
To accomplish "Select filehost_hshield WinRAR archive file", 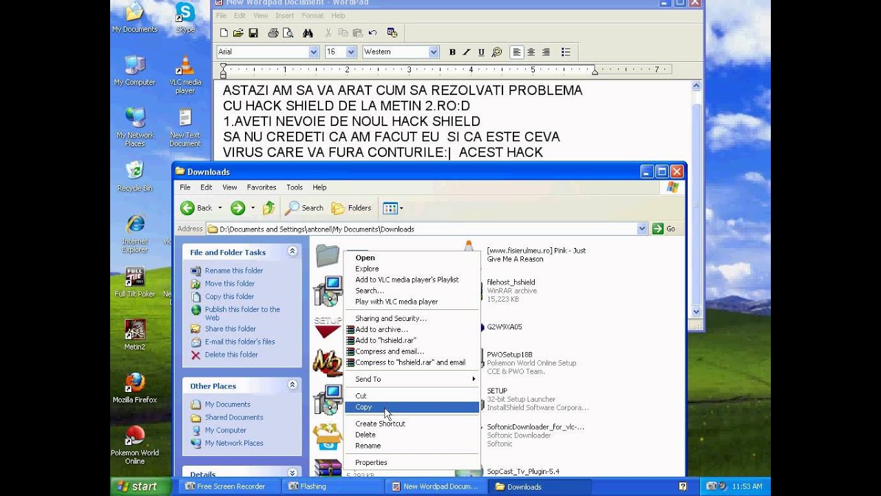I will (511, 291).
